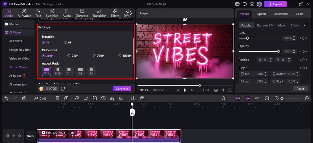
Task: Increase or decrease Scale with the percentage stepper
Action: tap(294, 38)
